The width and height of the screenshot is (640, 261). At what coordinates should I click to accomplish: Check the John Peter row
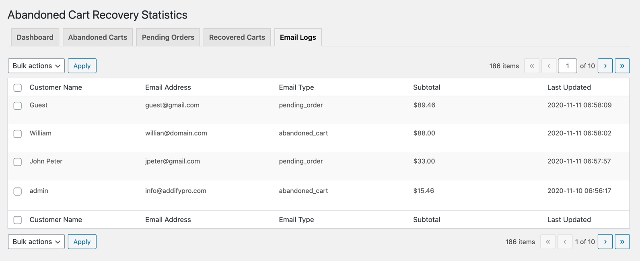[18, 162]
